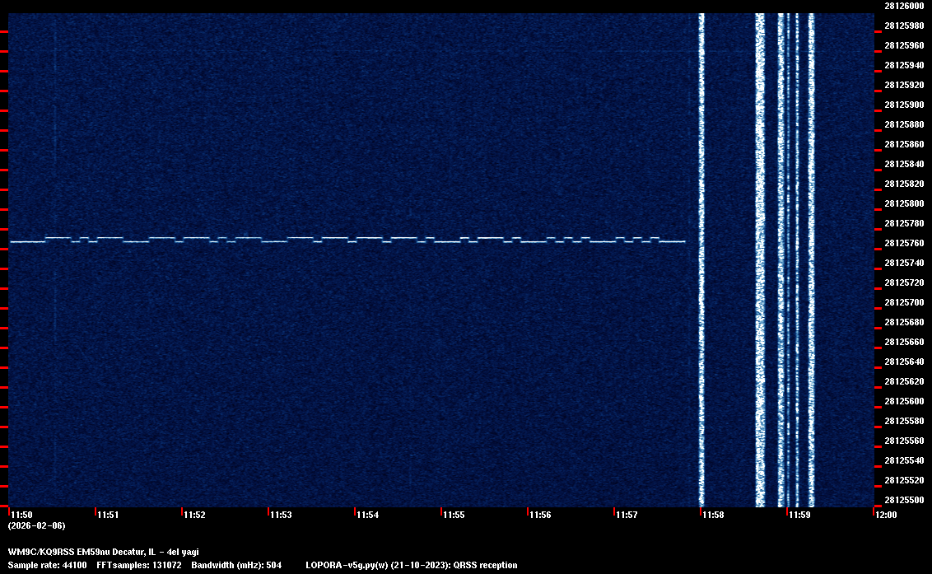Click the WM9C/KQ9RSS station description text
932x574 pixels.
[x=103, y=552]
